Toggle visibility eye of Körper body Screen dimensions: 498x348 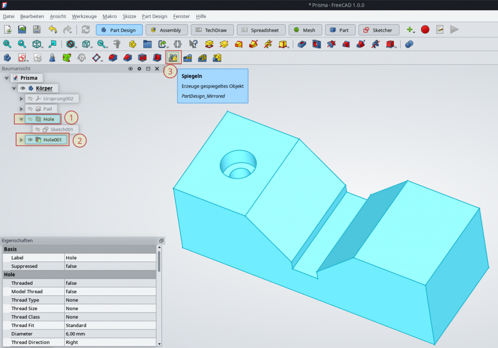point(23,88)
